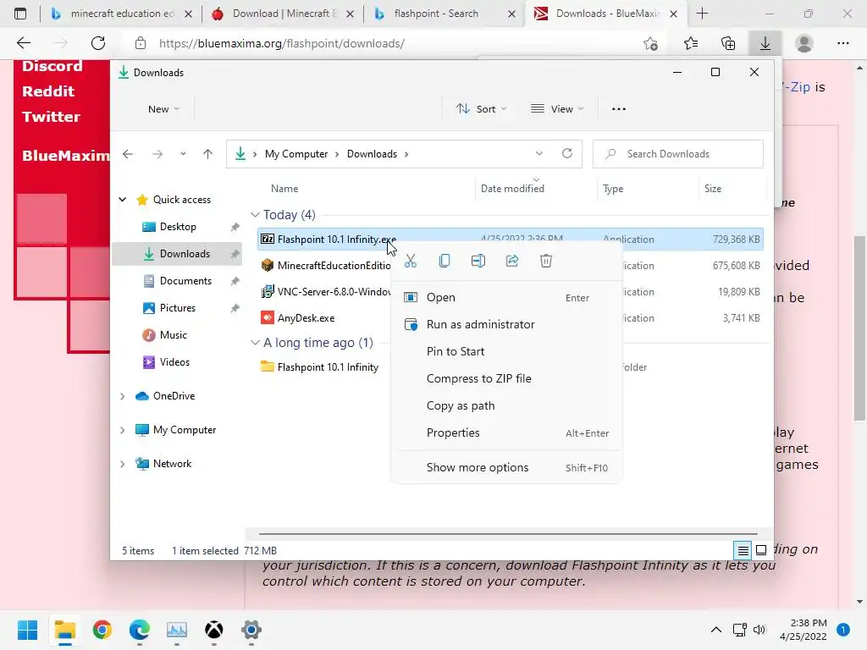Sort by Name column header
The image size is (867, 650).
point(284,189)
